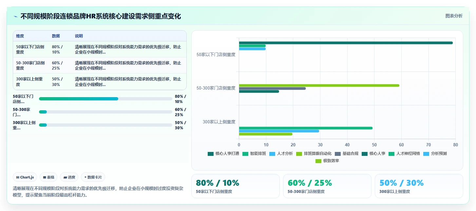The image size is (476, 211).
Task: Click x-axis tick label 80
Action: (455, 145)
